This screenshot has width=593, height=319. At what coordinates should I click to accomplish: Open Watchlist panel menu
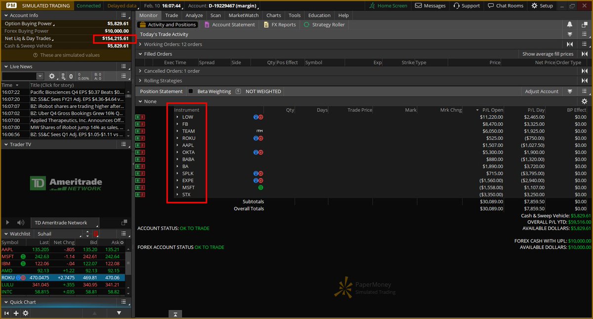coord(124,233)
